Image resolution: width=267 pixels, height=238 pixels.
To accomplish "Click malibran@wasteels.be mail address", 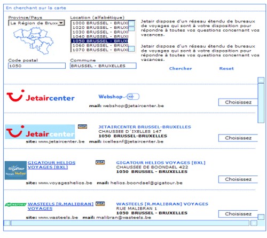I will [123, 218].
